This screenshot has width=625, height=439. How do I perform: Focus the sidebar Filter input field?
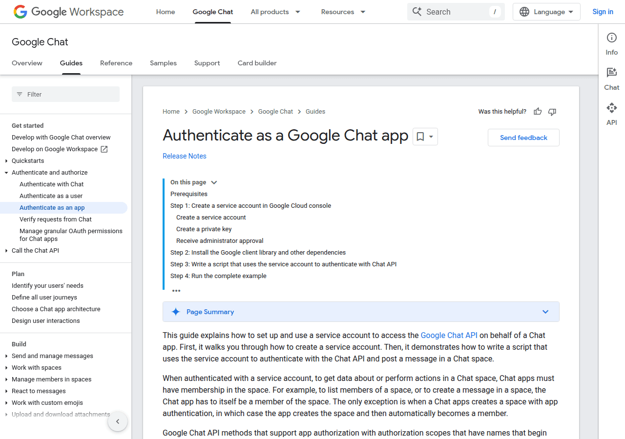coord(65,94)
